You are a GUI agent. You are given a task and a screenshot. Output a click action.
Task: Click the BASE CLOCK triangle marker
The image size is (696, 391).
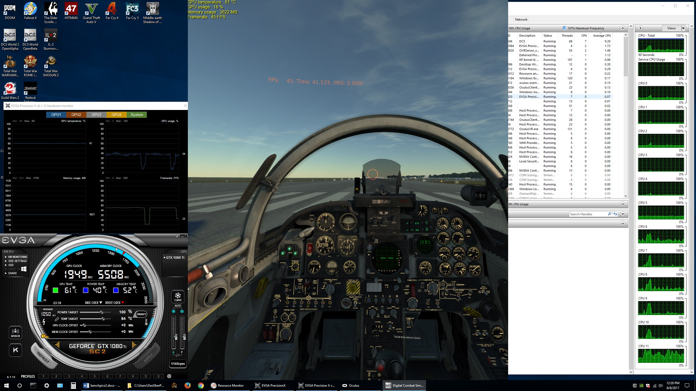click(101, 302)
